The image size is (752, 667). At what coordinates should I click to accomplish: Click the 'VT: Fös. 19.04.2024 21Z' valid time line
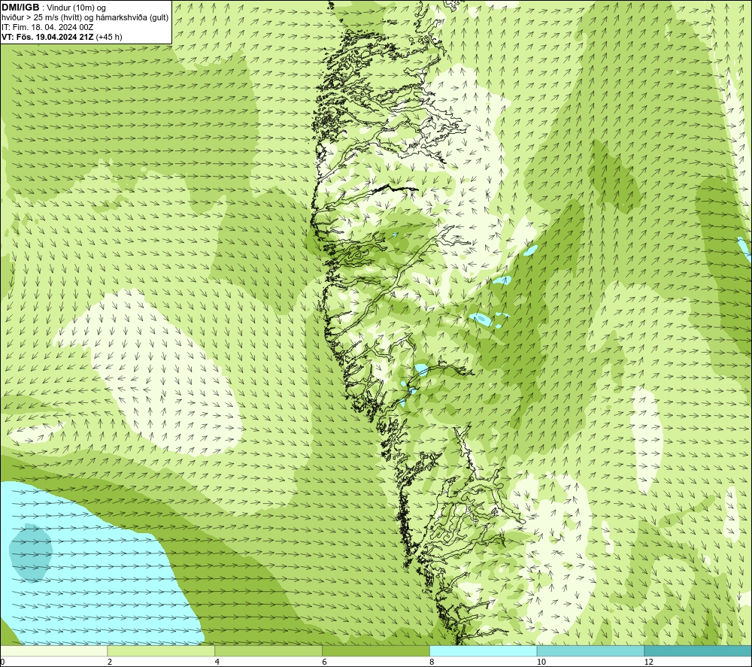[x=62, y=37]
